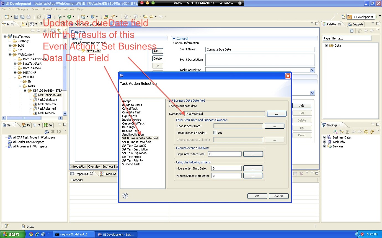Collapse the DateTaskApp project tree node
The width and height of the screenshot is (382, 238).
(x=5, y=36)
